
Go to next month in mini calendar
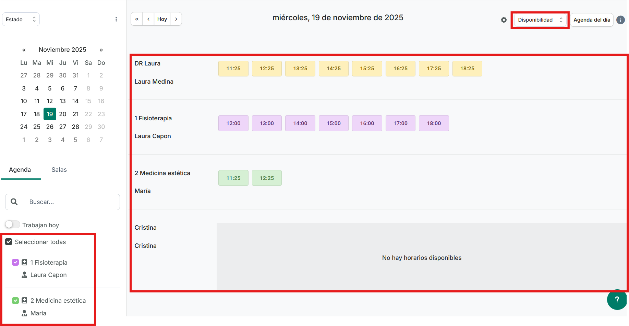point(101,50)
